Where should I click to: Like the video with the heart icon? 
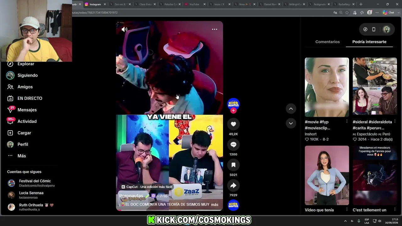coord(233,124)
